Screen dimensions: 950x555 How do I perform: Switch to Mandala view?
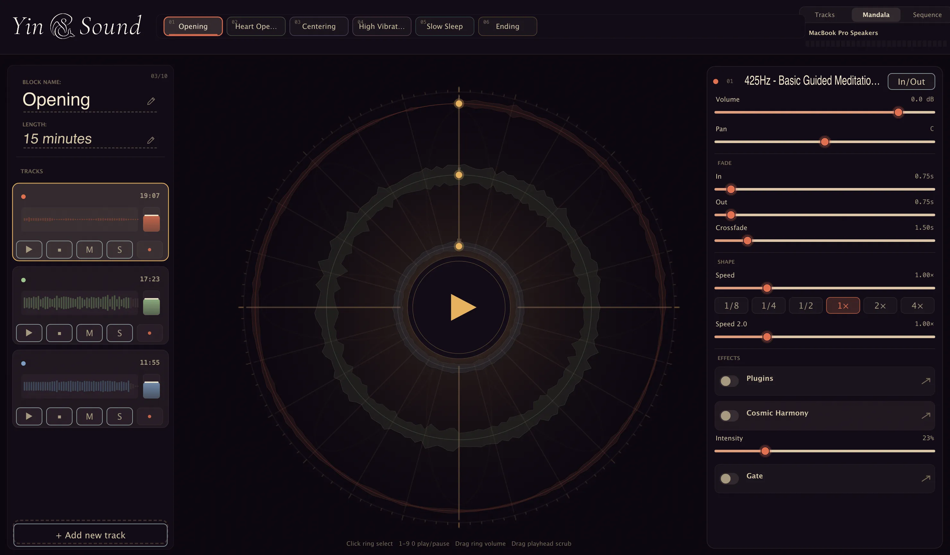876,15
